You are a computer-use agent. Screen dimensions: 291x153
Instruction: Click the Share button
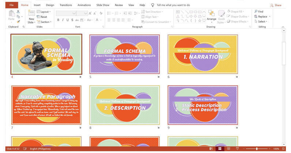[x=276, y=5]
